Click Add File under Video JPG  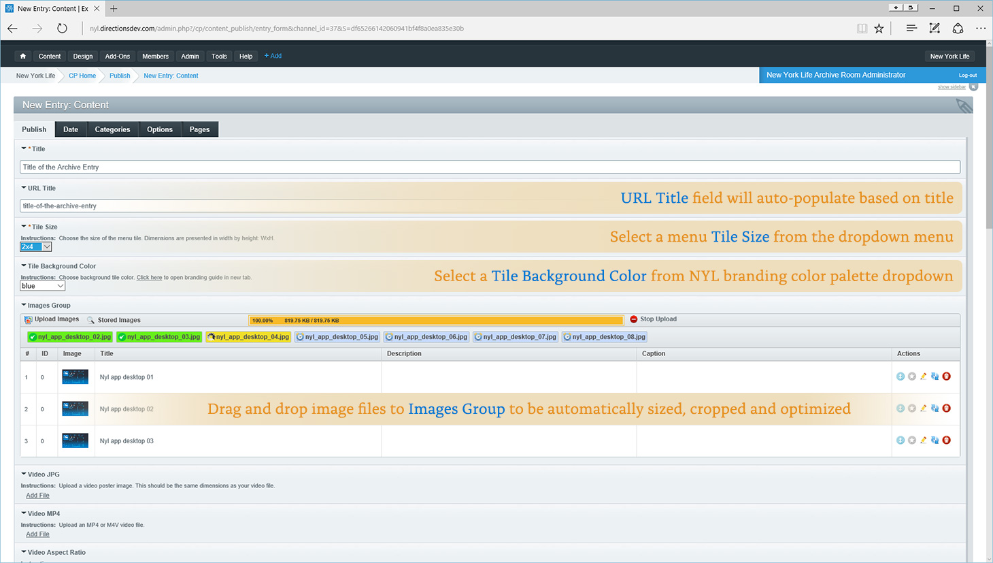click(x=37, y=496)
